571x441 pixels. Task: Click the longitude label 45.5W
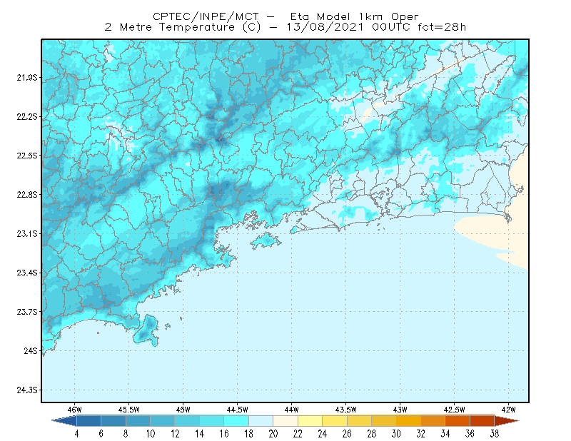pos(129,410)
